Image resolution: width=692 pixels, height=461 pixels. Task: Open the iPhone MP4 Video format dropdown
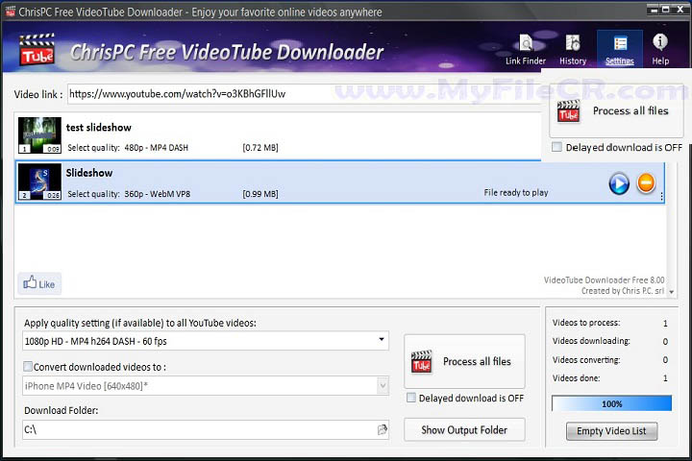pyautogui.click(x=206, y=385)
